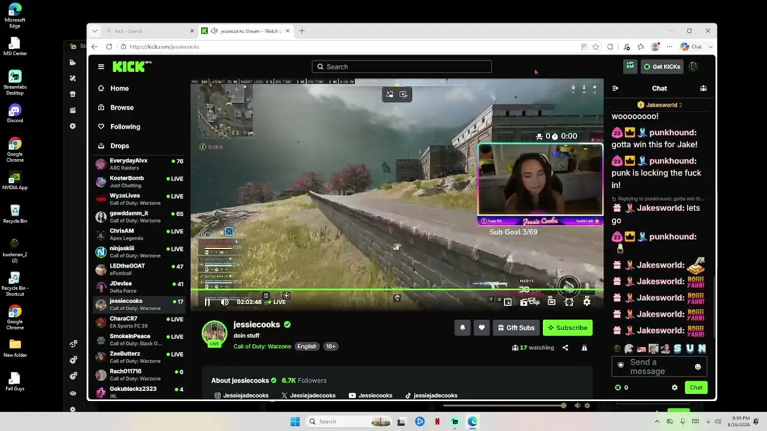767x431 pixels.
Task: Select JDevise channel in sidebar
Action: point(140,287)
